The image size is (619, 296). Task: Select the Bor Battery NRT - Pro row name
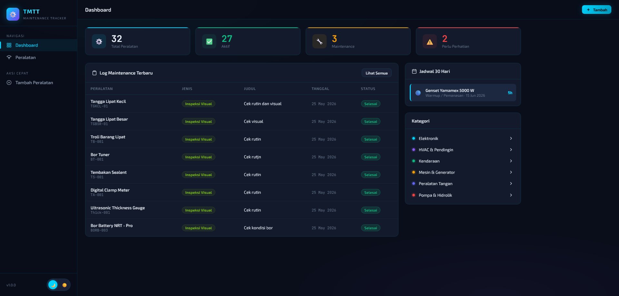tap(112, 226)
